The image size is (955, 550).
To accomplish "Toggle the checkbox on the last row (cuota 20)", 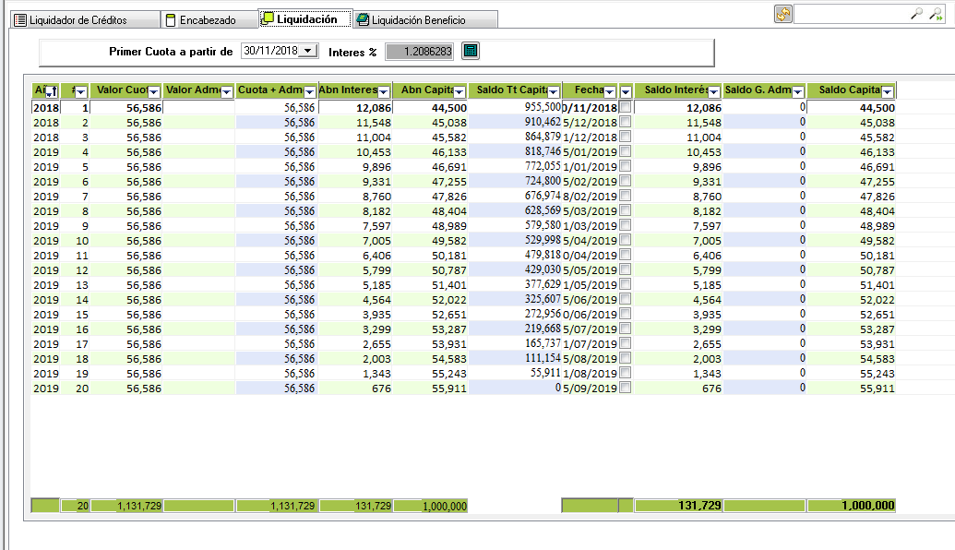I will 626,389.
